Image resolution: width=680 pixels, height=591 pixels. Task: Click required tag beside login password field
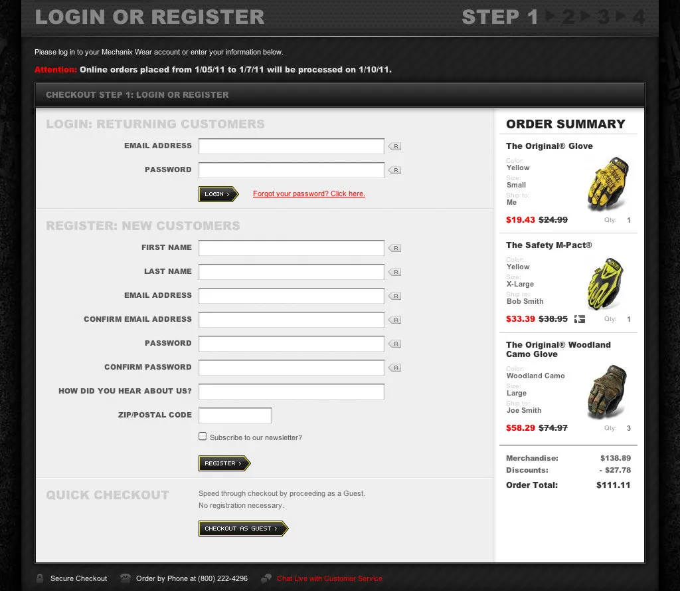[x=394, y=170]
